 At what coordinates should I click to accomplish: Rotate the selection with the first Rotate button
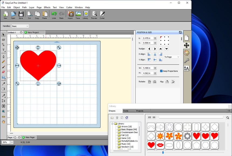(149, 82)
